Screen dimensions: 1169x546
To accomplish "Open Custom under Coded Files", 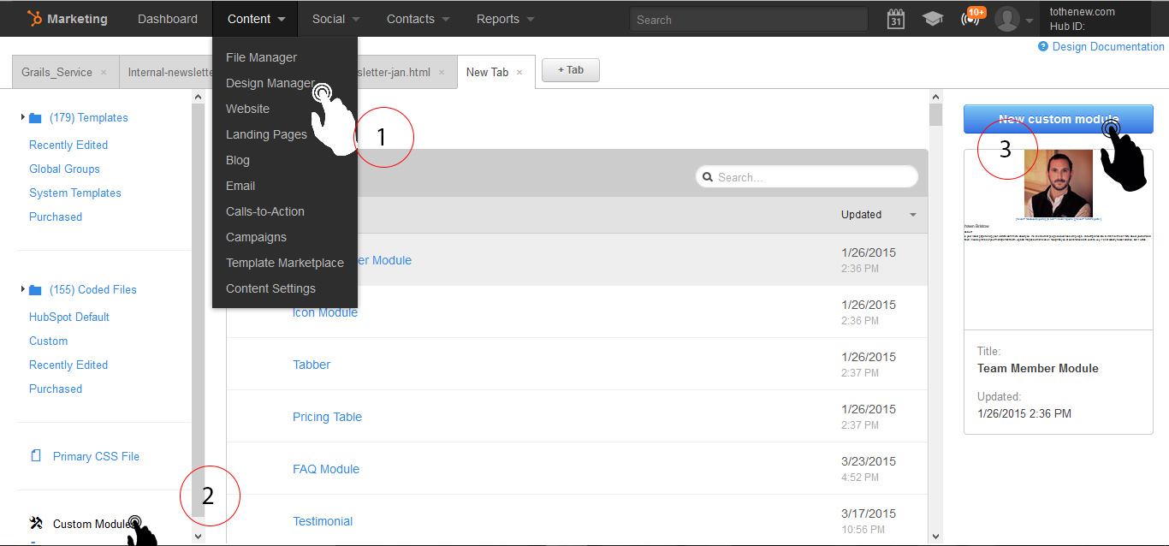I will 48,341.
